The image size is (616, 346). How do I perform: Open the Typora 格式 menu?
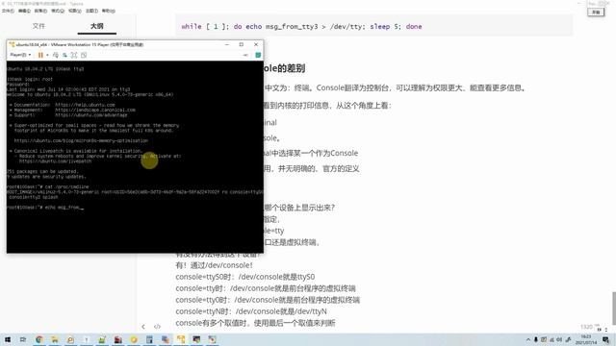58,11
